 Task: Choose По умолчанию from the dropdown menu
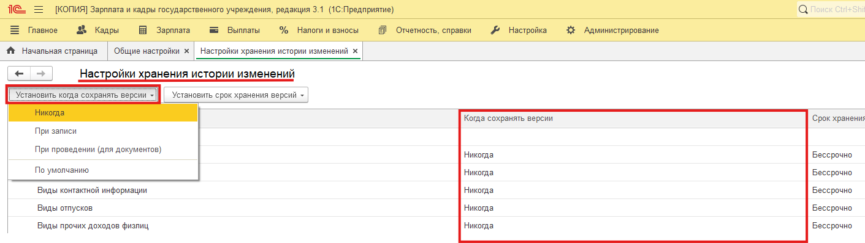tap(103, 170)
